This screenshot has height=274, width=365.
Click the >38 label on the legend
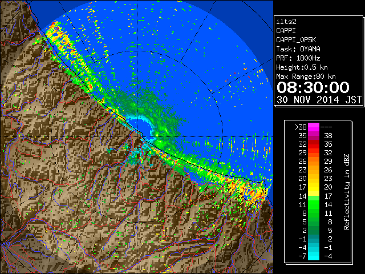click(x=301, y=127)
